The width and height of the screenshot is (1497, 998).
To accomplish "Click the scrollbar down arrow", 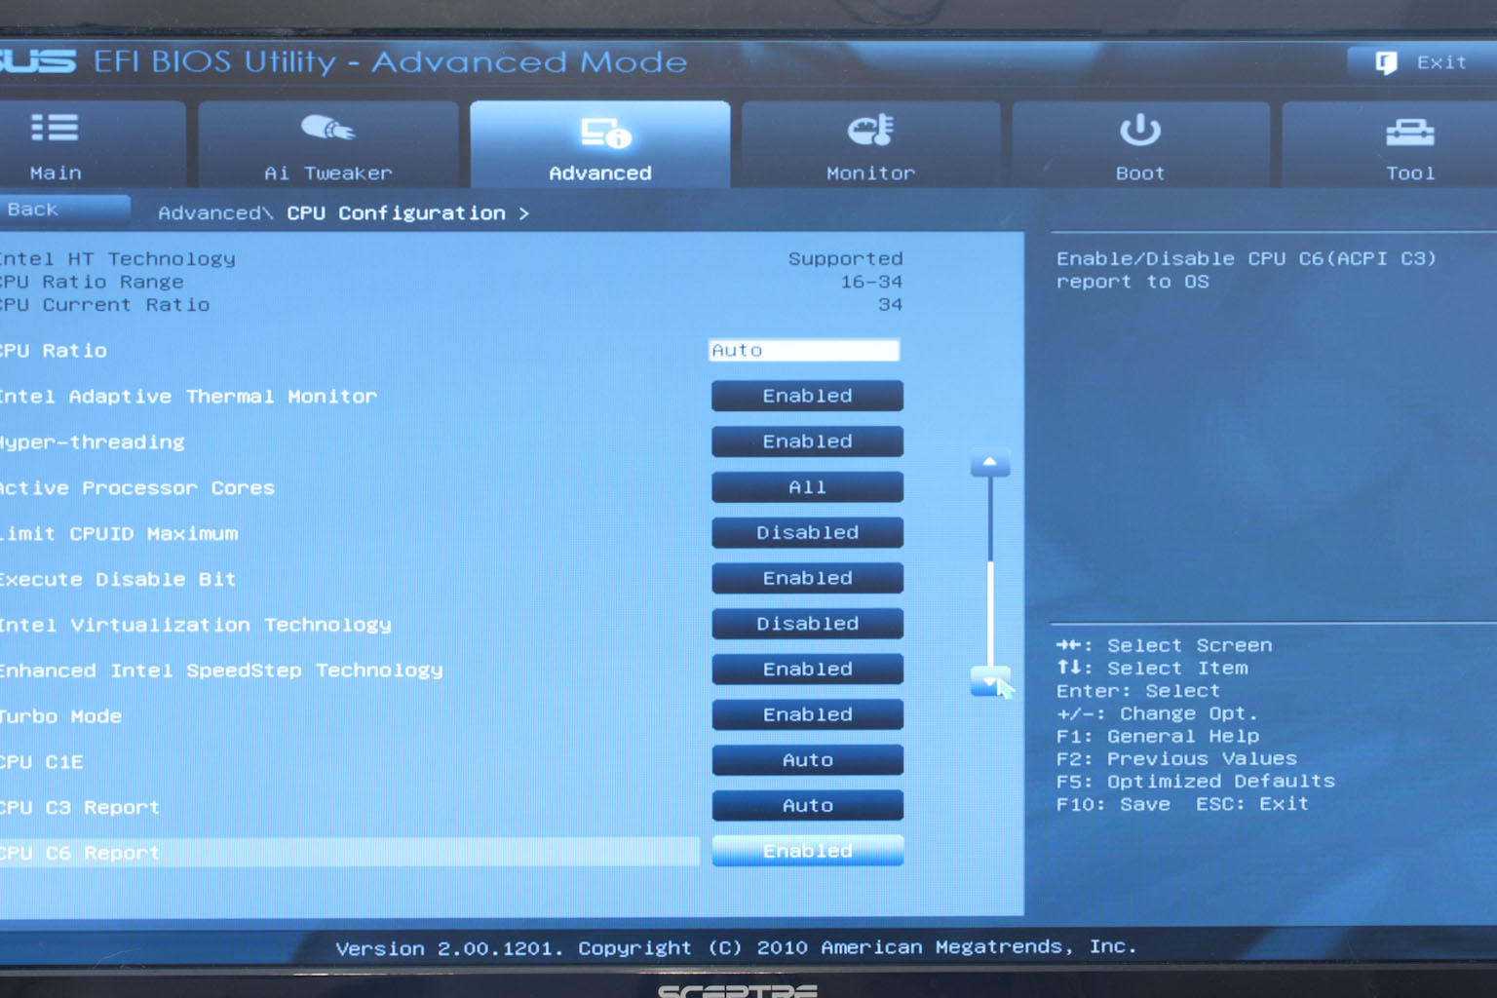I will click(x=989, y=681).
